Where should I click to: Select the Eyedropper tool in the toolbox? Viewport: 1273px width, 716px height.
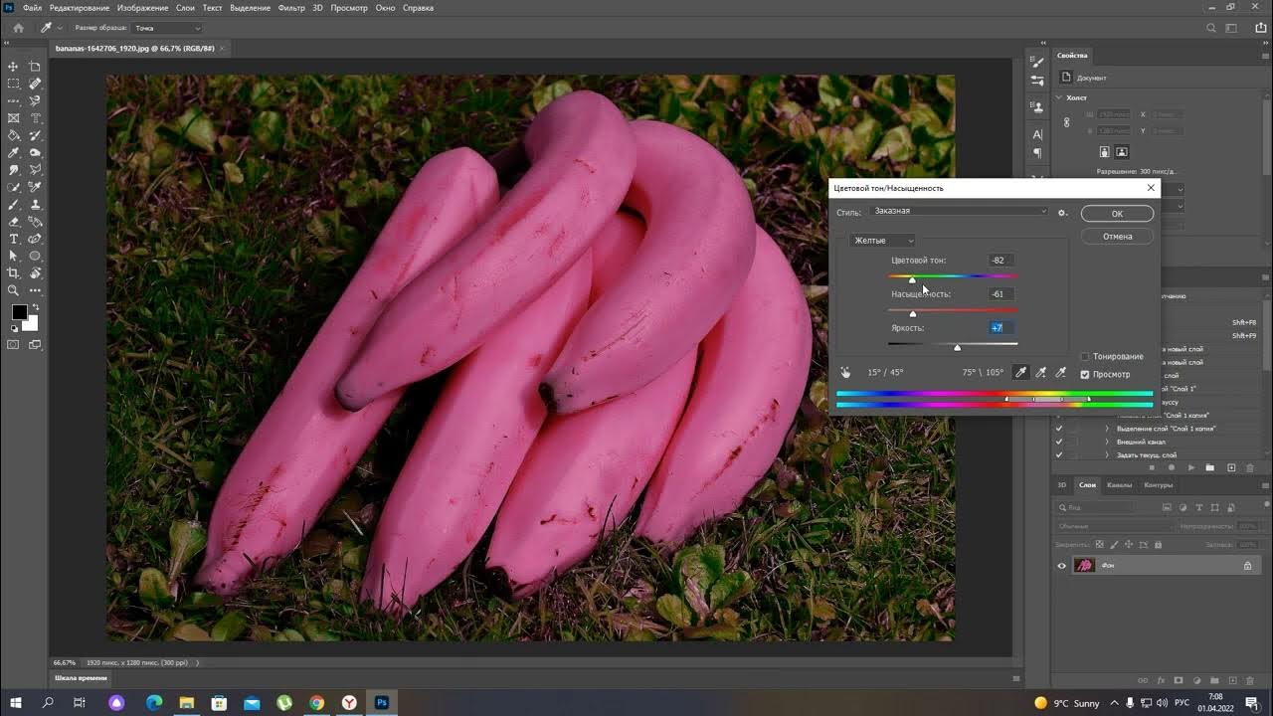pyautogui.click(x=14, y=152)
